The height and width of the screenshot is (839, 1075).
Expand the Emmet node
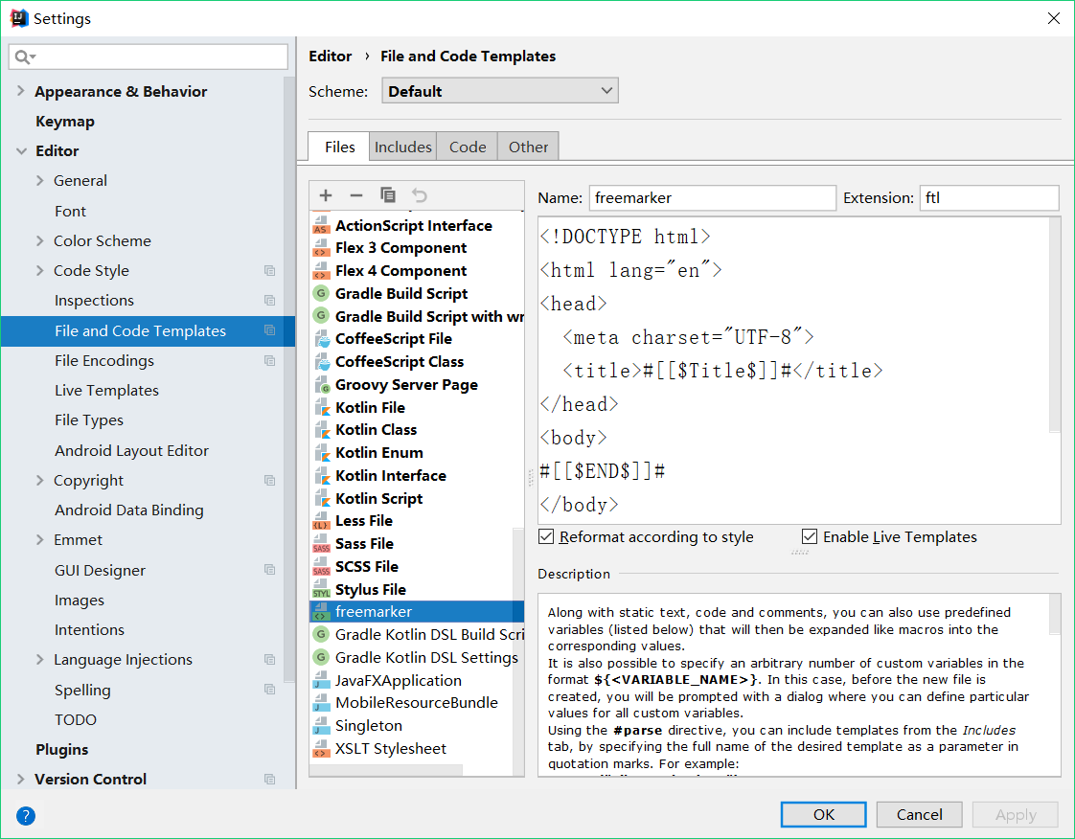[40, 540]
